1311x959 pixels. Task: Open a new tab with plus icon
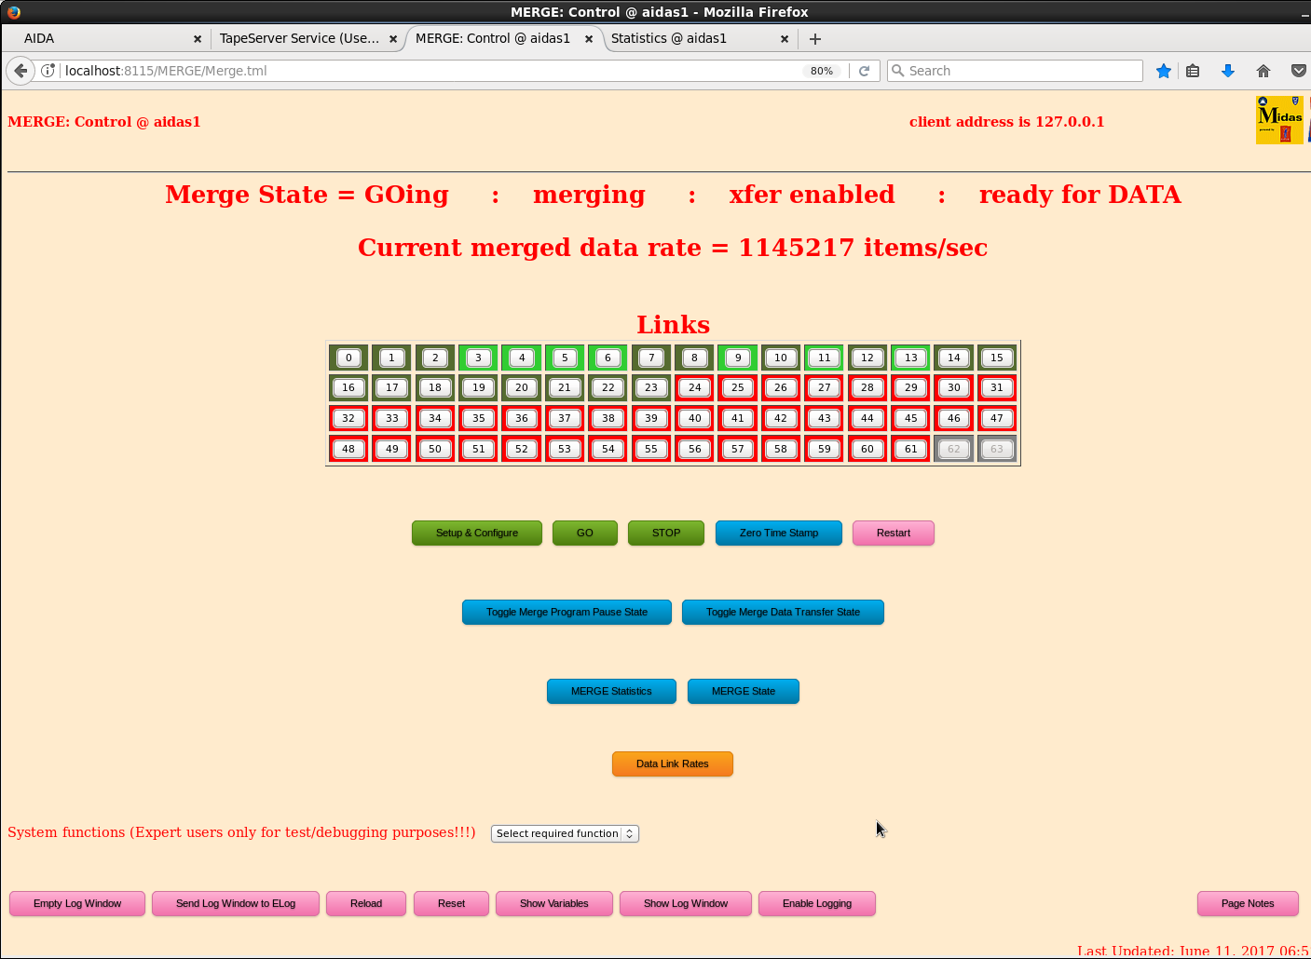click(x=814, y=38)
